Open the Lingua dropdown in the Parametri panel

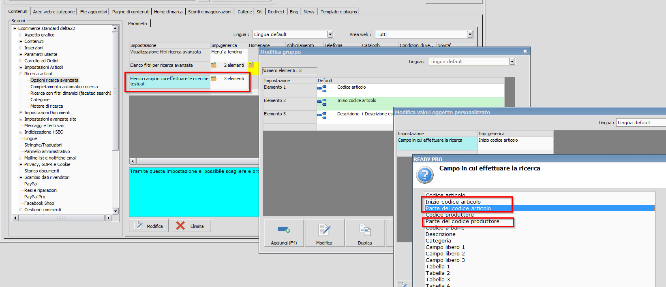click(x=330, y=34)
